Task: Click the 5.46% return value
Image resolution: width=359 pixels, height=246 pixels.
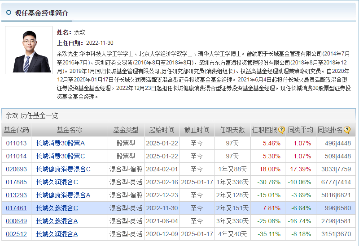Action: (x=271, y=143)
